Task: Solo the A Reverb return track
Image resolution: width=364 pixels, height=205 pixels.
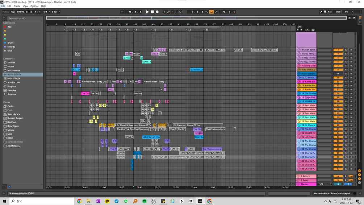Action: point(346,176)
